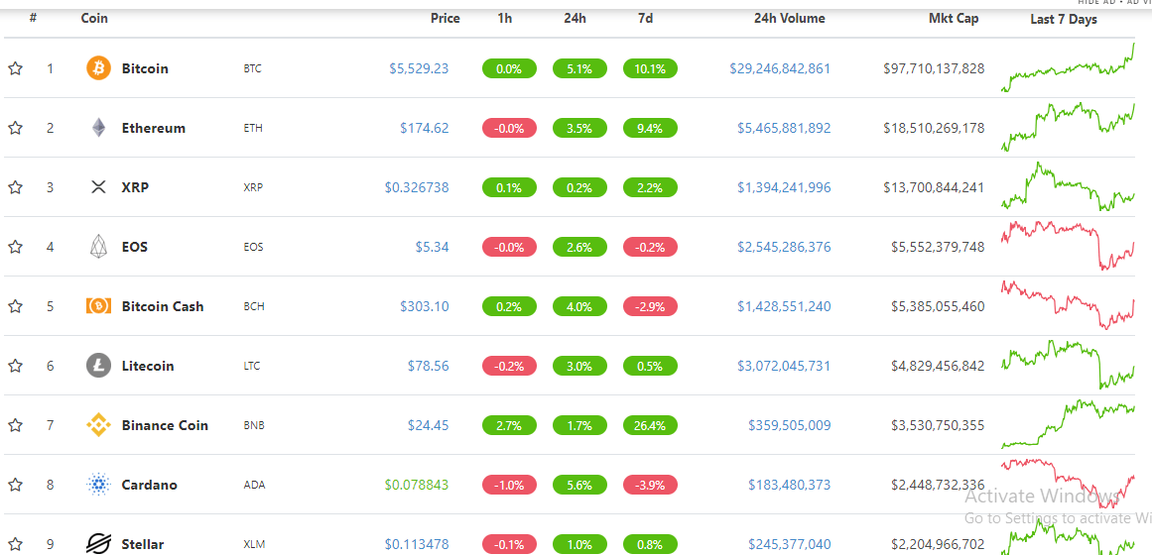Click Cardano price $0.078843
The width and height of the screenshot is (1152, 555).
click(417, 485)
